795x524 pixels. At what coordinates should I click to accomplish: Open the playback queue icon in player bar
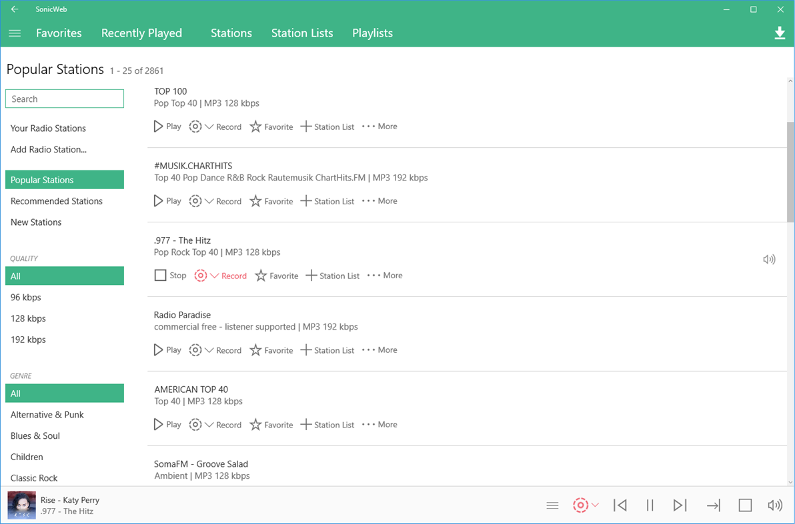click(552, 505)
